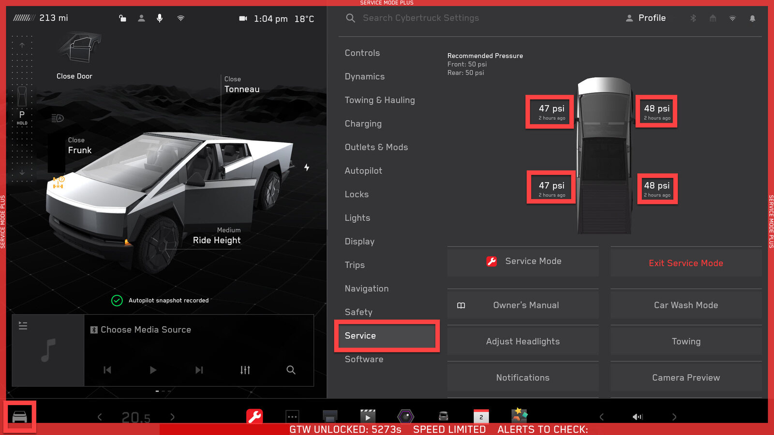Screen dimensions: 774x435
Task: Open the Calendar app icon
Action: 481,416
